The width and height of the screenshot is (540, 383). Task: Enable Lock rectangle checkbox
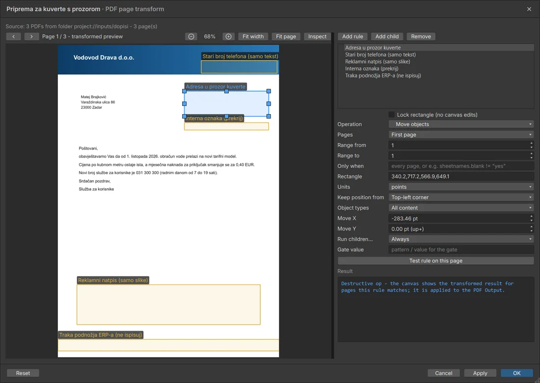[x=392, y=115]
